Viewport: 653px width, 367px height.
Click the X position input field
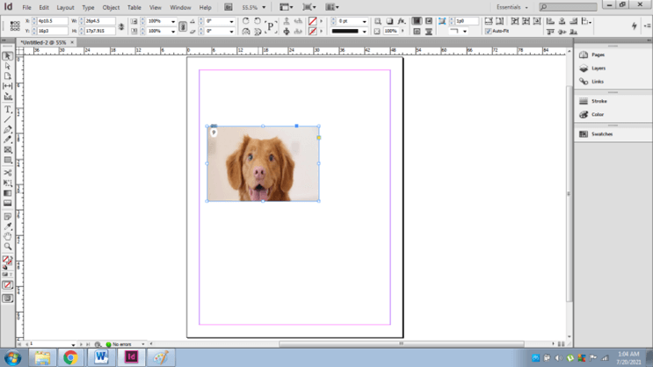[53, 21]
